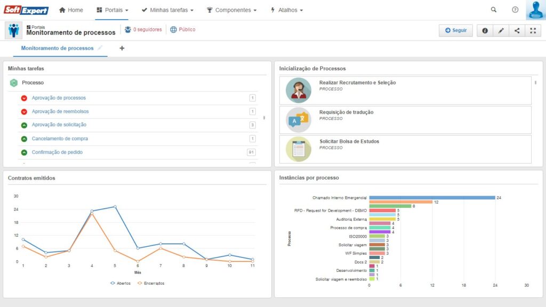Image resolution: width=546 pixels, height=307 pixels.
Task: Expand portal to fullscreen view
Action: tap(533, 31)
